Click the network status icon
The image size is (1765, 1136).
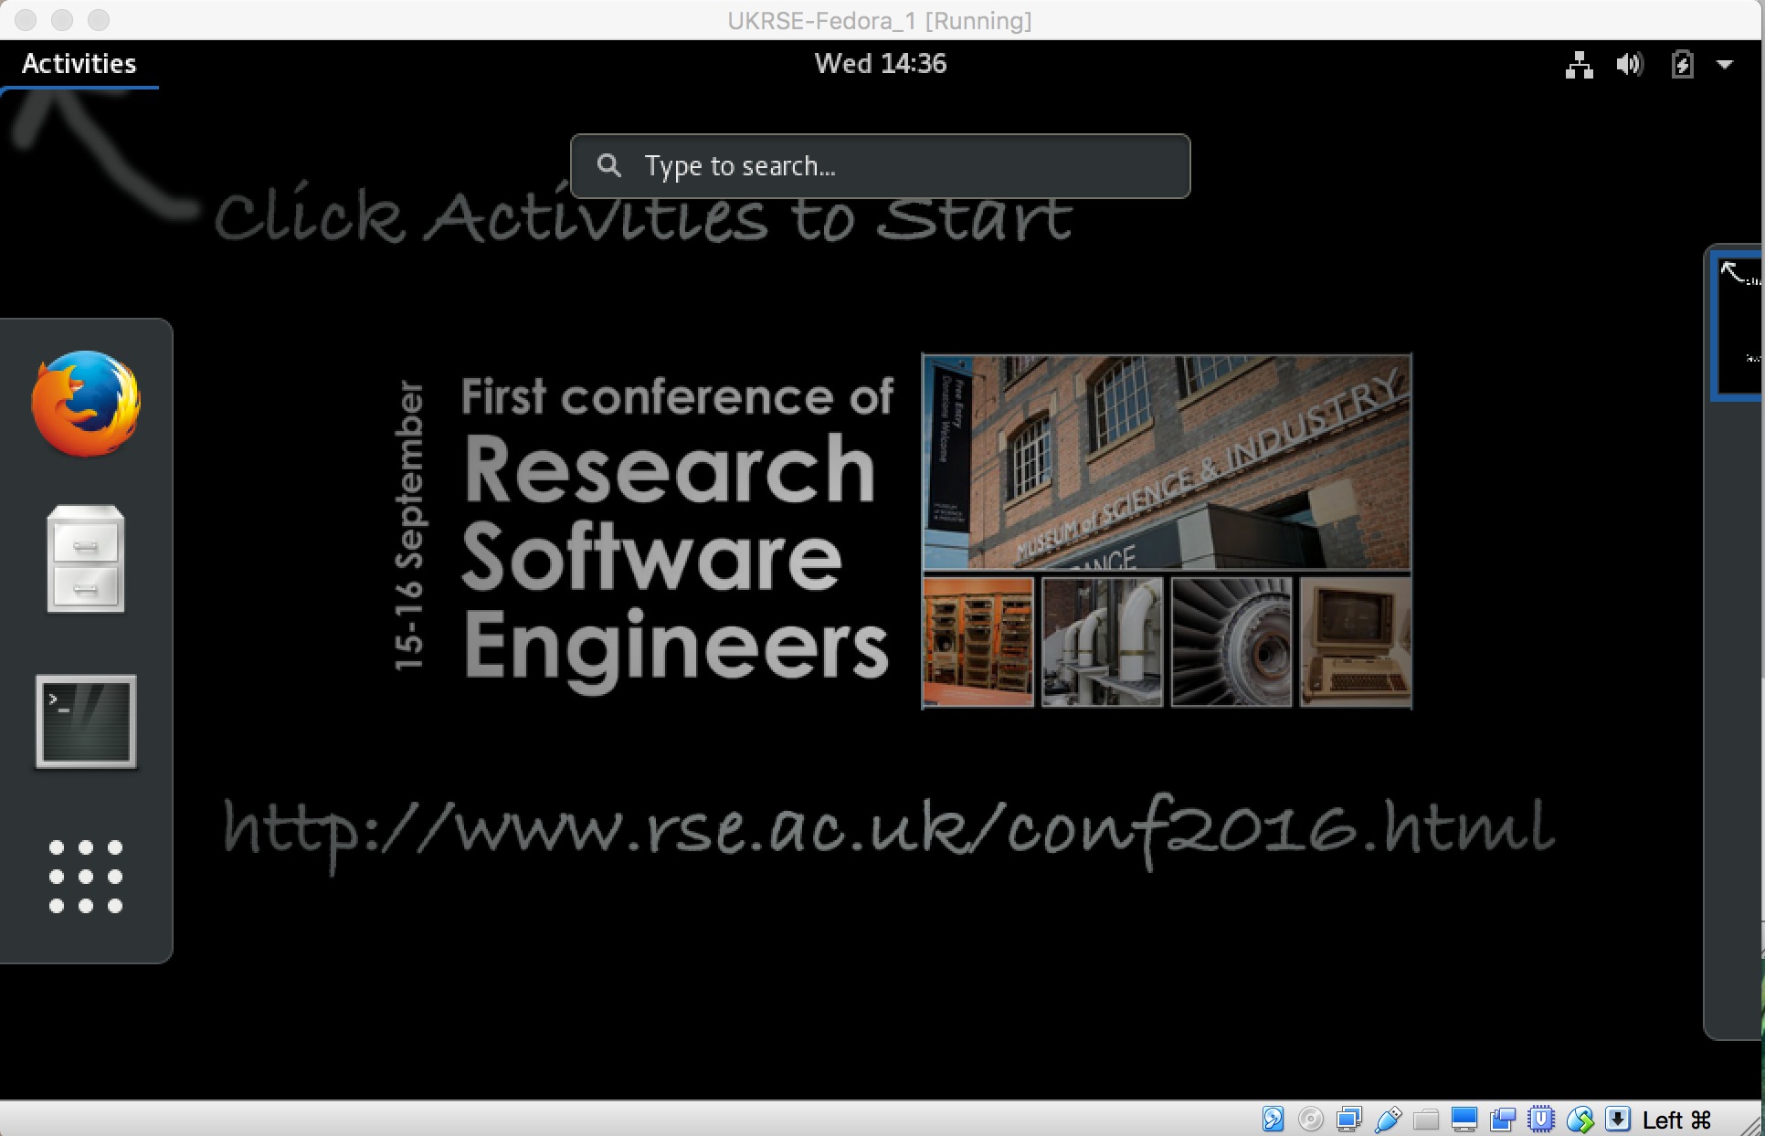click(1576, 62)
